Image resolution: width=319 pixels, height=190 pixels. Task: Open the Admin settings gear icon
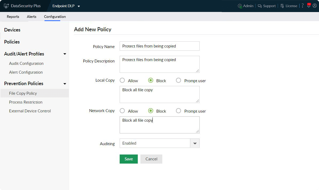pos(240,6)
